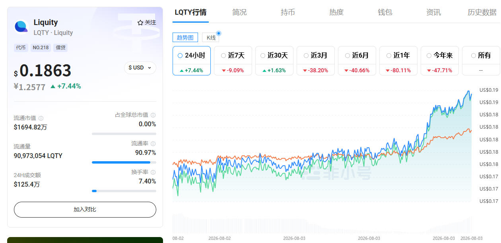Click the 换手率 progress bar

pyautogui.click(x=124, y=191)
